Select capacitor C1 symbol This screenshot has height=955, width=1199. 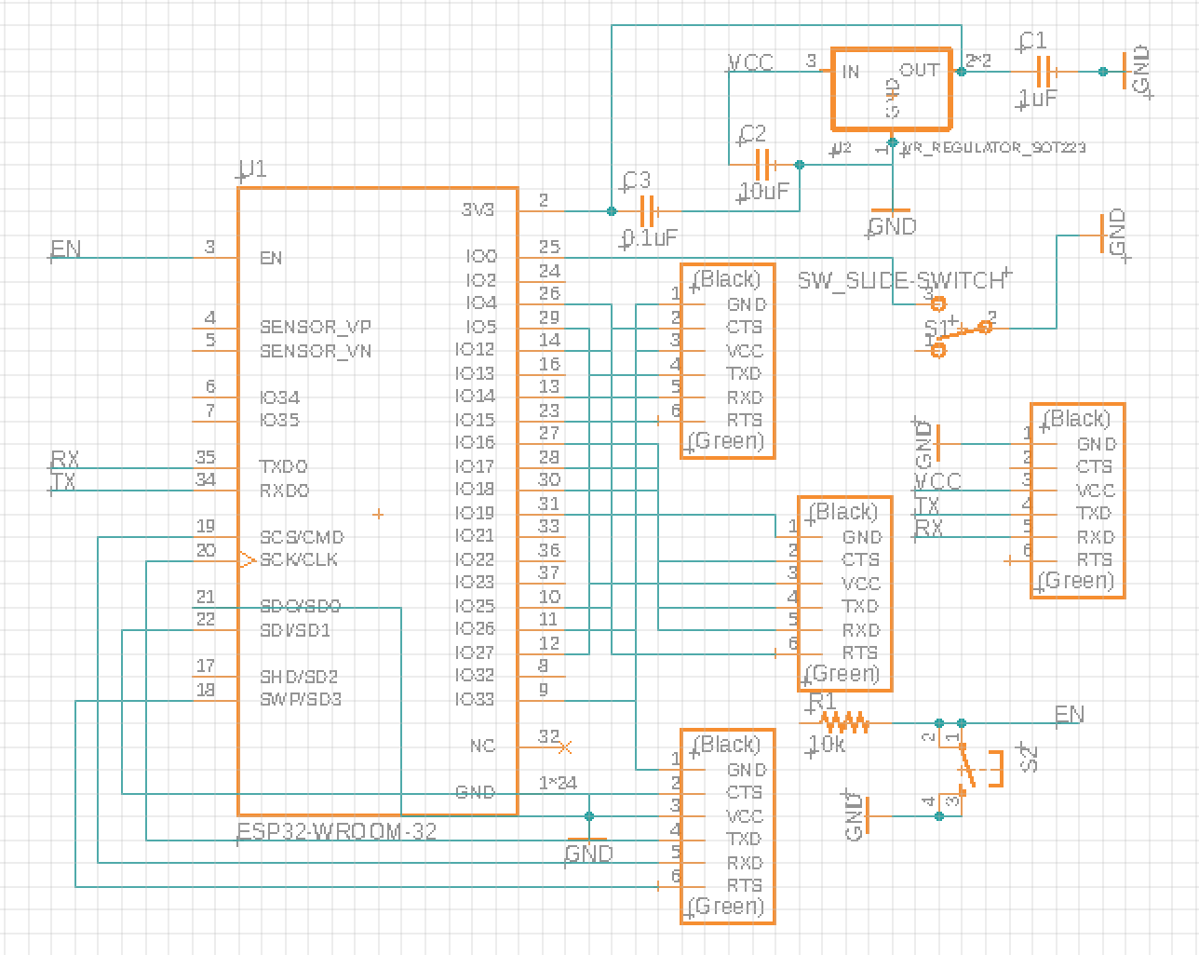[x=1045, y=71]
